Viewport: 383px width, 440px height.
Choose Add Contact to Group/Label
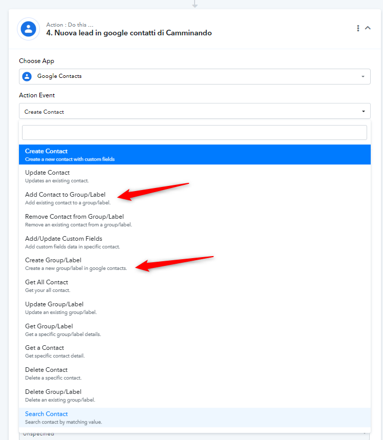[x=195, y=198]
